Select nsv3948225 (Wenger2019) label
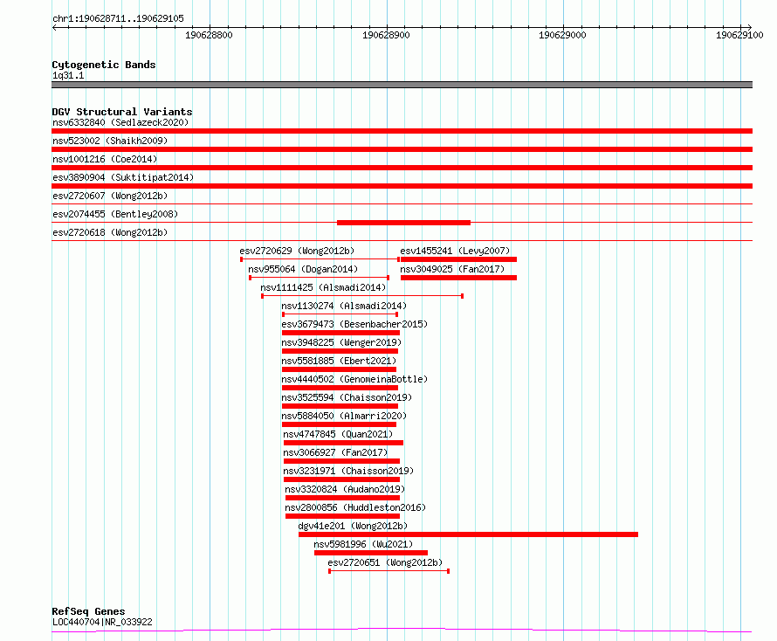Screen dimensions: 777x641 pyautogui.click(x=341, y=342)
